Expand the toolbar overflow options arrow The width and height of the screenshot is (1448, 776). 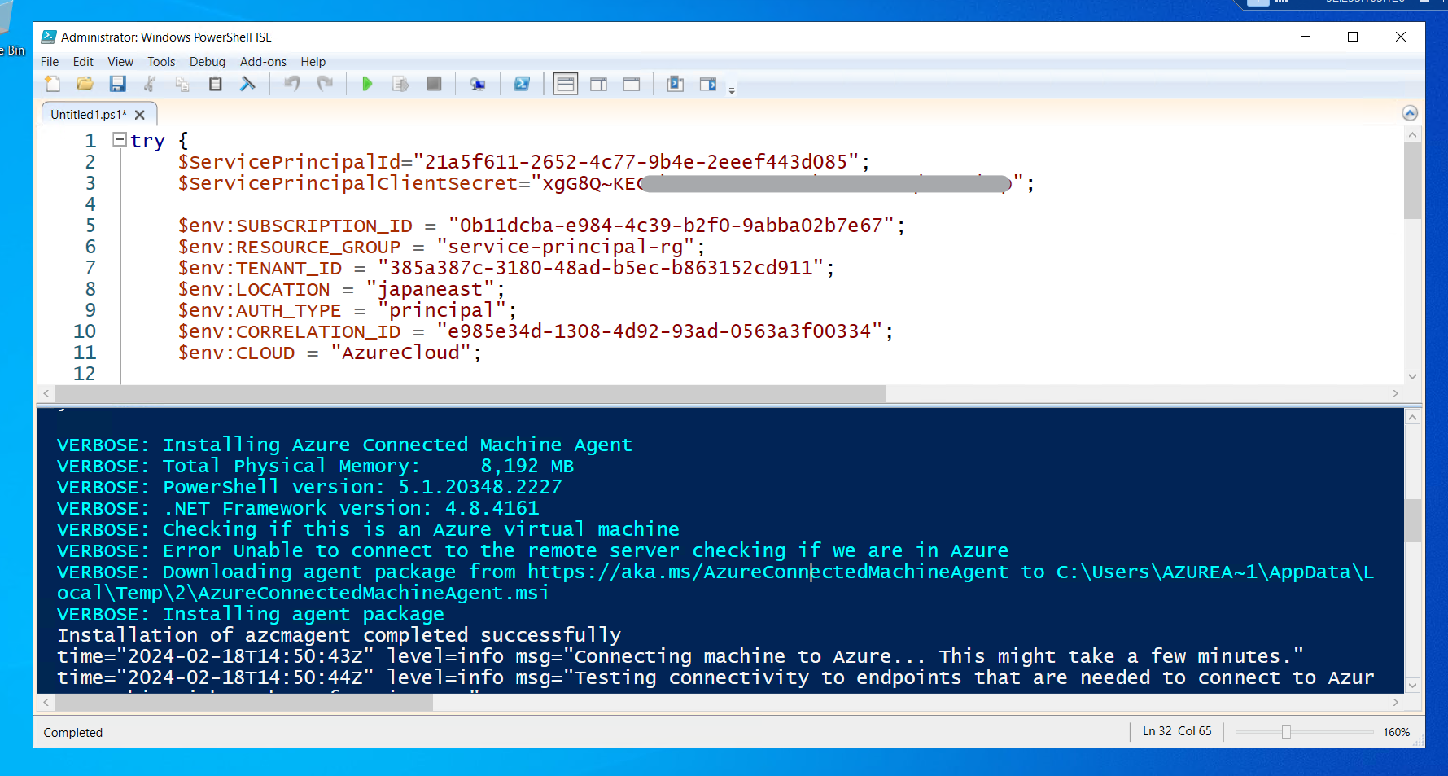pyautogui.click(x=732, y=90)
